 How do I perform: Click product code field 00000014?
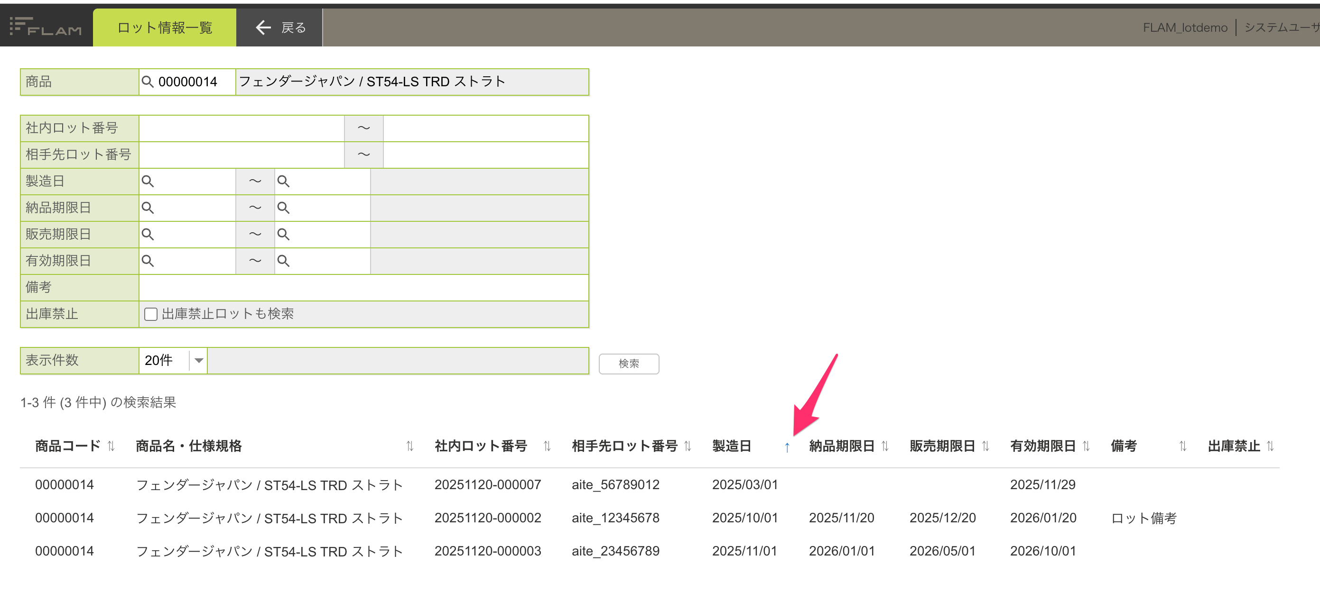click(187, 82)
